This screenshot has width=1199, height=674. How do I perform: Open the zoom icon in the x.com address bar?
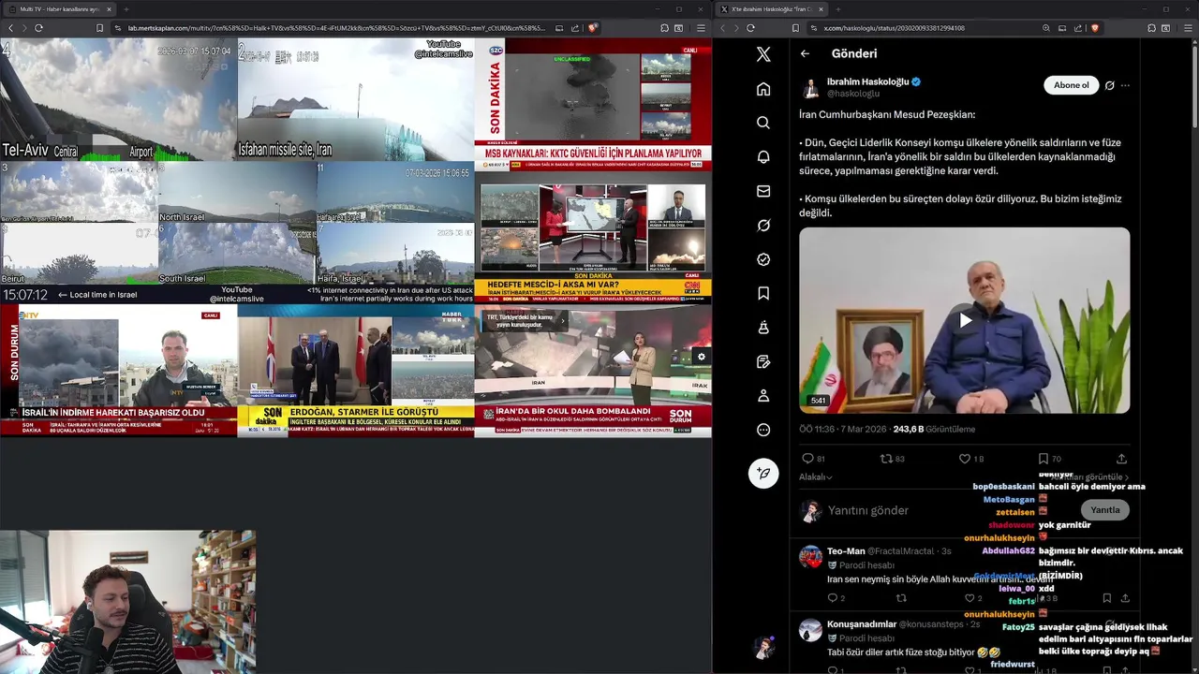click(x=1045, y=28)
